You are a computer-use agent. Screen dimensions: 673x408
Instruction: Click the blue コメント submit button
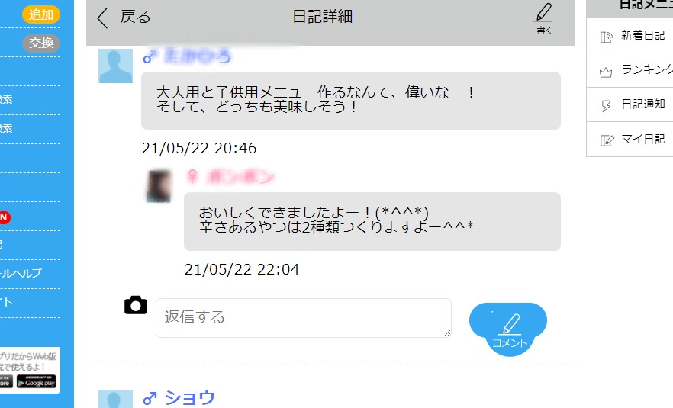click(508, 329)
